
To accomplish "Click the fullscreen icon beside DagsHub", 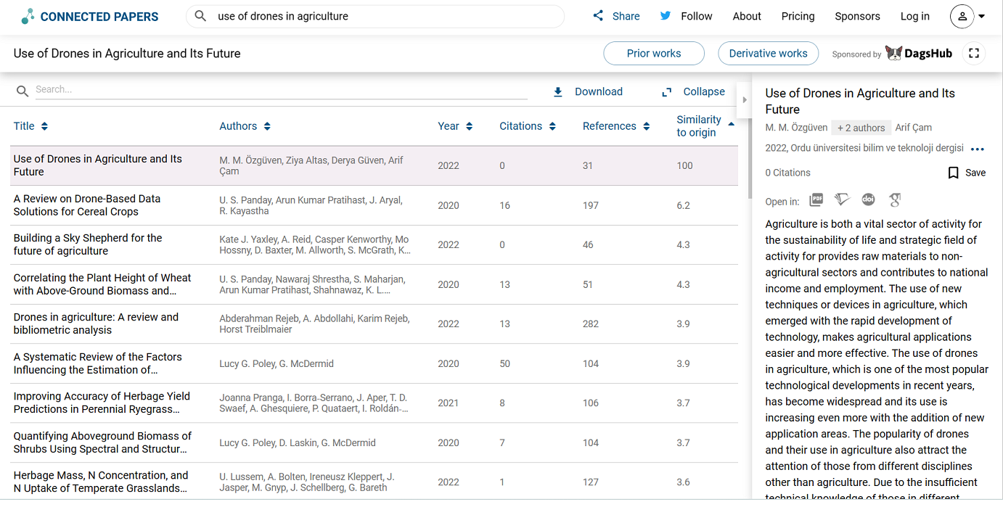I will pos(974,54).
